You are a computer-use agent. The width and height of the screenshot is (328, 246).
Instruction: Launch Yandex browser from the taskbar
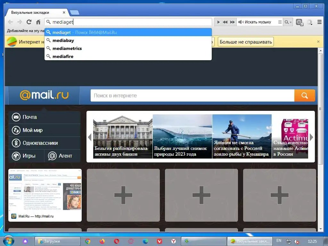174,241
